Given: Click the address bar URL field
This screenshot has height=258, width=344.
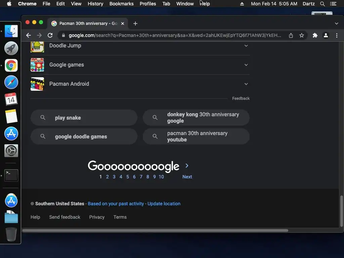Looking at the screenshot, I should pos(175,35).
